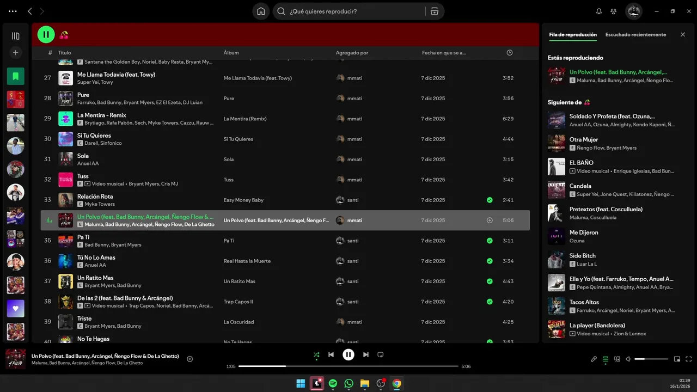This screenshot has height=392, width=697.
Task: Open Google Chrome in the taskbar
Action: point(397,383)
